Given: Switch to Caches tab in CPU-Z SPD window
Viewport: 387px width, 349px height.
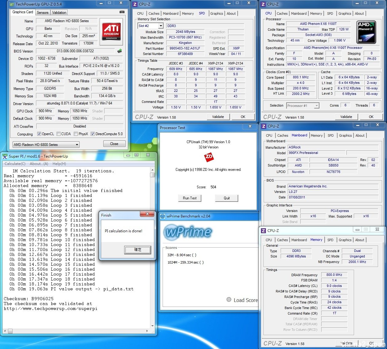Looking at the screenshot, I should click(154, 14).
